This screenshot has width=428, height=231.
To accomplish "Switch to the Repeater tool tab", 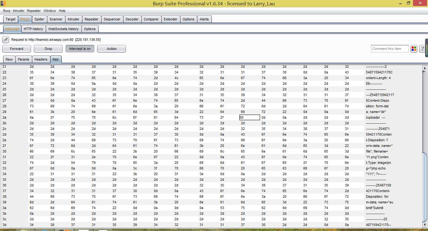I will pyautogui.click(x=91, y=19).
